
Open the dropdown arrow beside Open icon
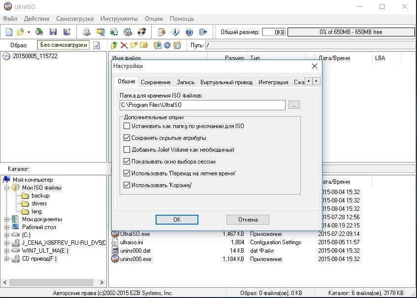click(x=29, y=32)
